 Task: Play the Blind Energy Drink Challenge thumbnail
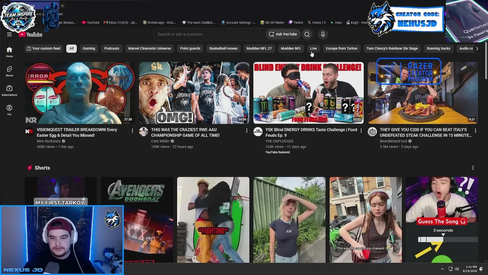308,93
